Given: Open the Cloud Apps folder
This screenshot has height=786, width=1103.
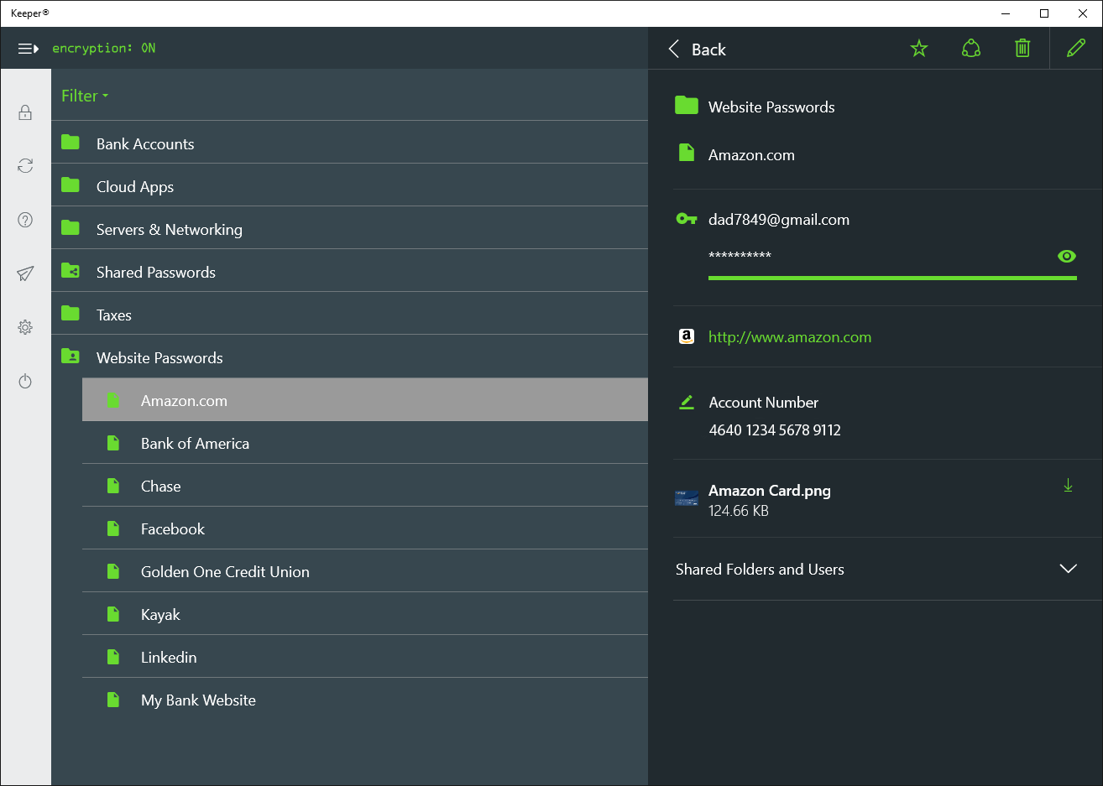Looking at the screenshot, I should (x=135, y=187).
